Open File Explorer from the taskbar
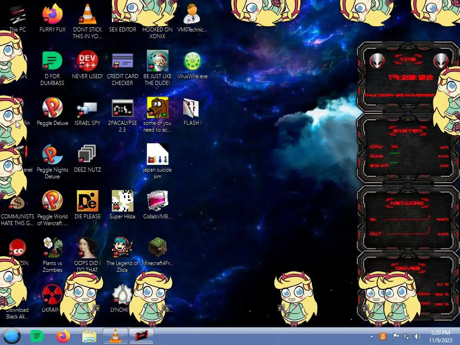 pyautogui.click(x=89, y=336)
